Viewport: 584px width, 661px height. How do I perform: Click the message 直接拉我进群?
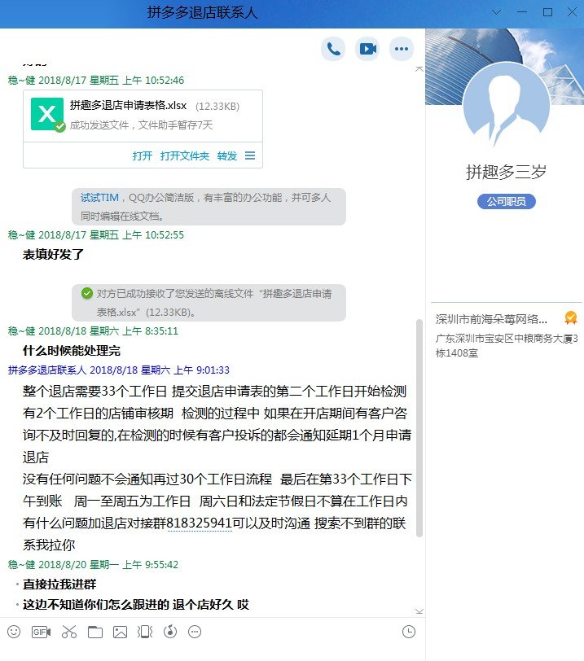pyautogui.click(x=59, y=584)
